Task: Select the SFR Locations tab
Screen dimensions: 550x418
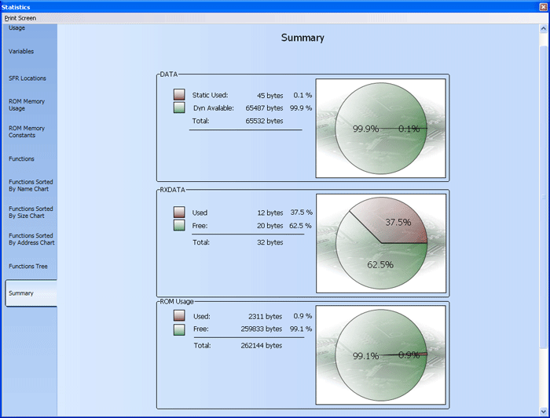Action: tap(27, 78)
